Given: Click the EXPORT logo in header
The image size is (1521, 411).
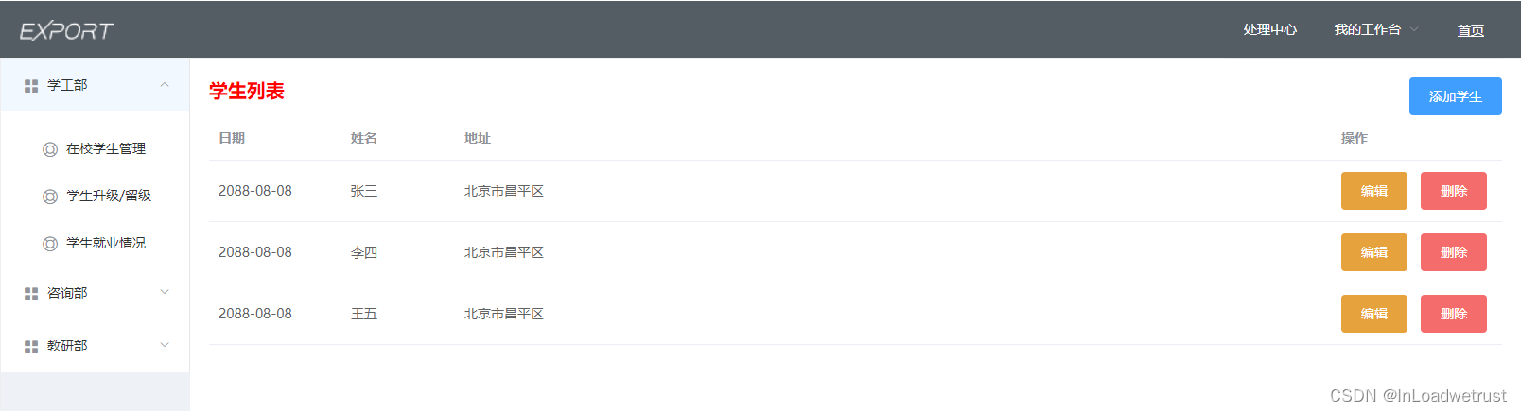Looking at the screenshot, I should coord(66,31).
